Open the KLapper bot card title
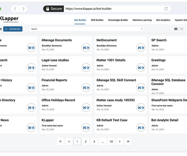 pos(48,120)
